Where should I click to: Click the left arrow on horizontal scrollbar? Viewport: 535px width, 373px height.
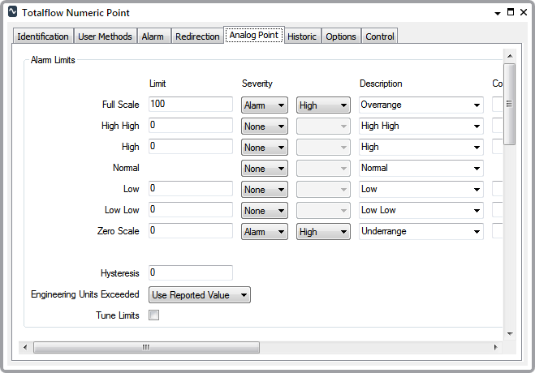point(24,347)
